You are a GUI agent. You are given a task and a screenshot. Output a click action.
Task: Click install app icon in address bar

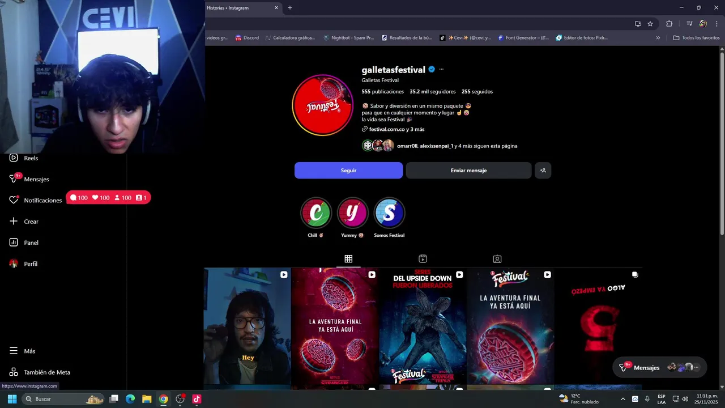(638, 23)
